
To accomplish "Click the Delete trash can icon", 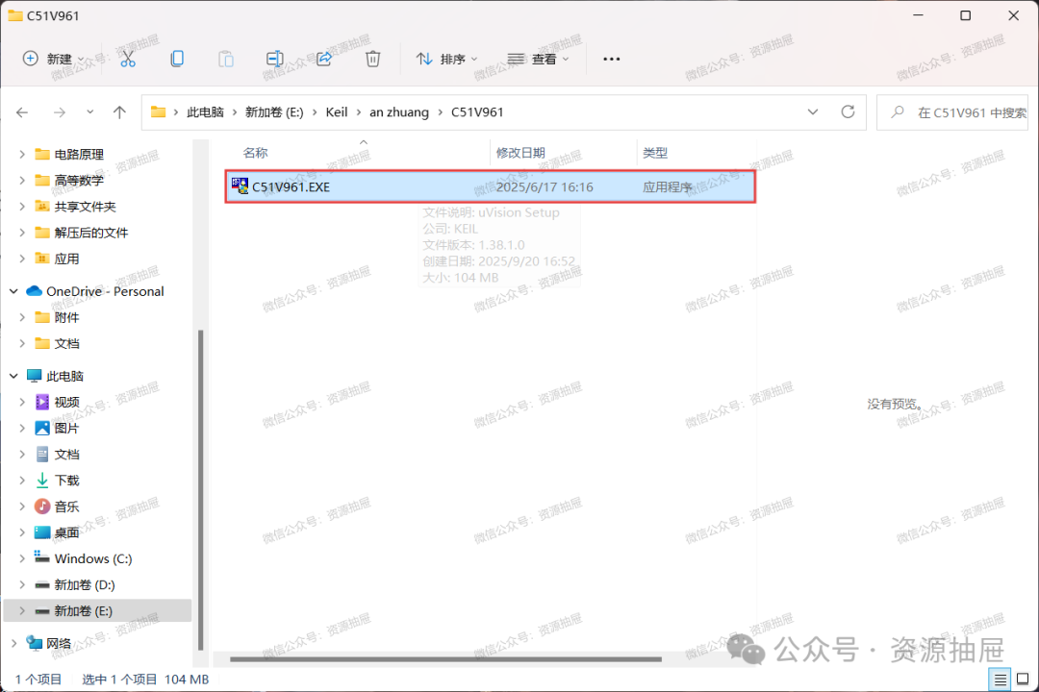I will (x=373, y=59).
